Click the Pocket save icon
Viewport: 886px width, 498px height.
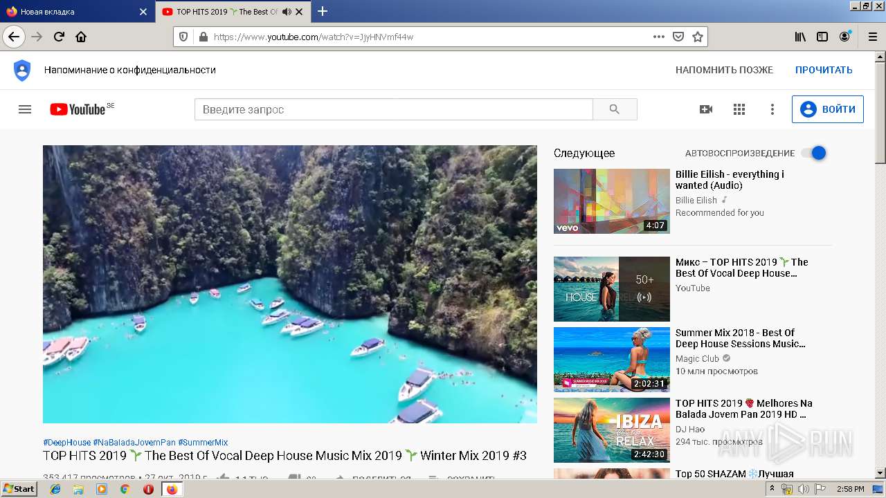tap(678, 37)
